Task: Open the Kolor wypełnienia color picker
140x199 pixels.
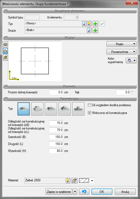Action: pos(131,60)
